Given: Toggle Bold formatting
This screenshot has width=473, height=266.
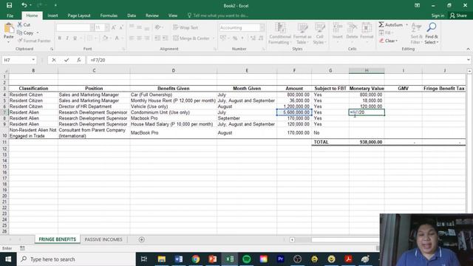Looking at the screenshot, I should coord(59,38).
